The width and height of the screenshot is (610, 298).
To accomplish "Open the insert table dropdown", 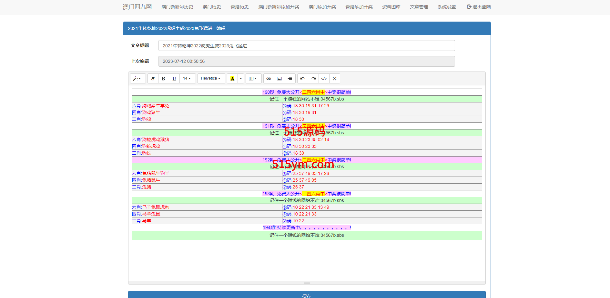I will pyautogui.click(x=253, y=79).
